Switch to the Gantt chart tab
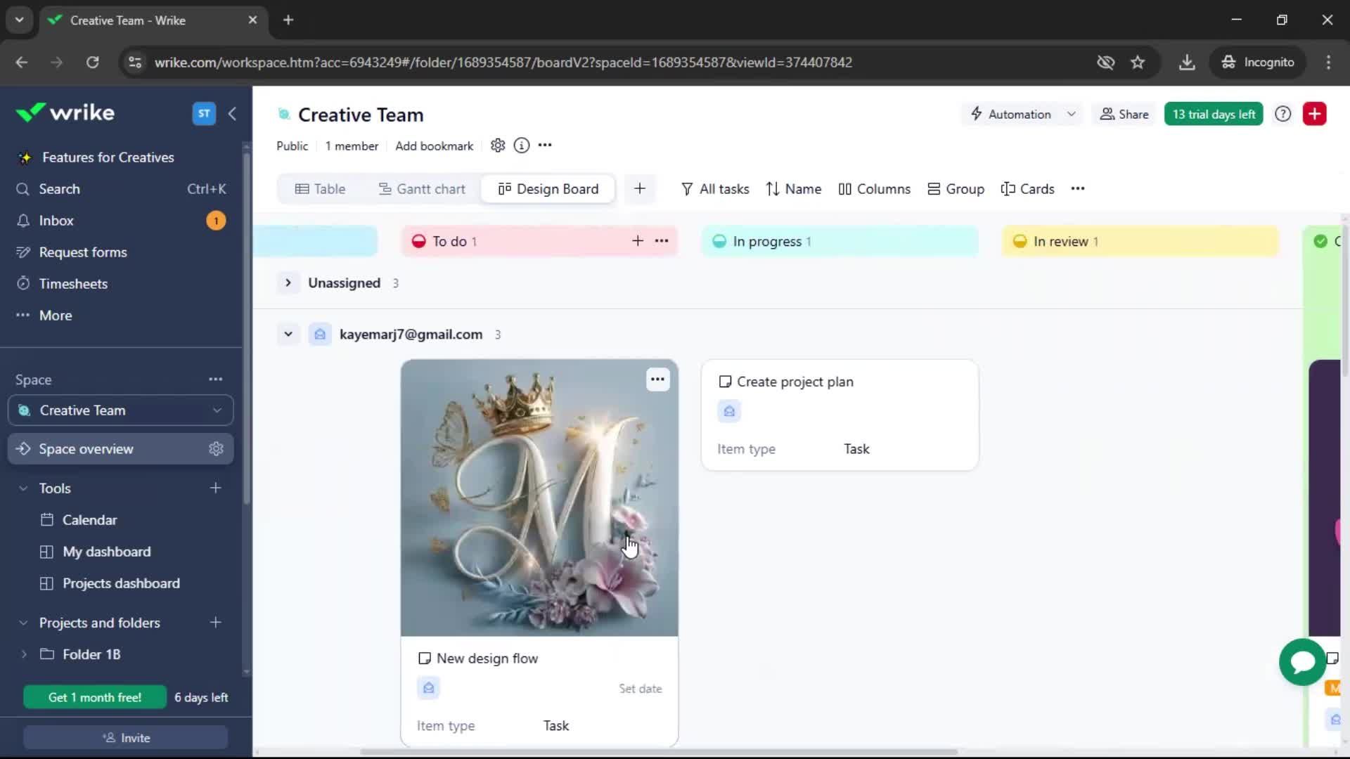Viewport: 1350px width, 759px height. tap(422, 189)
